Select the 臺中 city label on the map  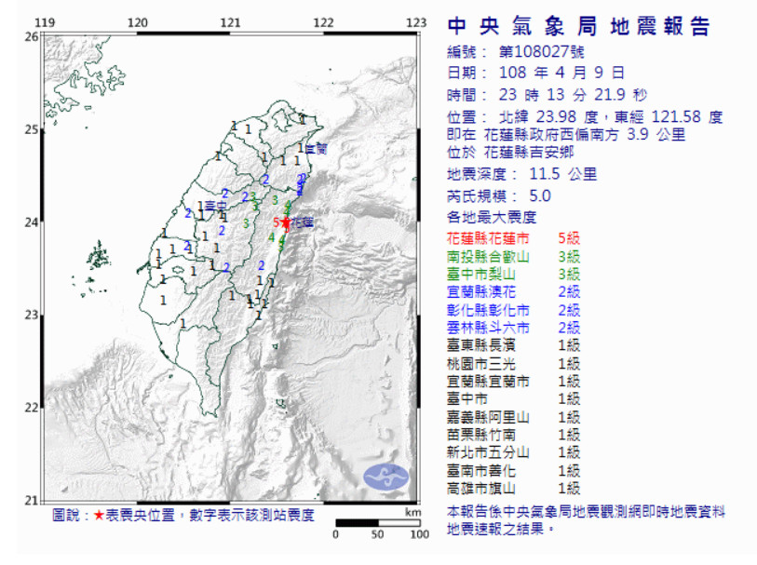pos(215,206)
